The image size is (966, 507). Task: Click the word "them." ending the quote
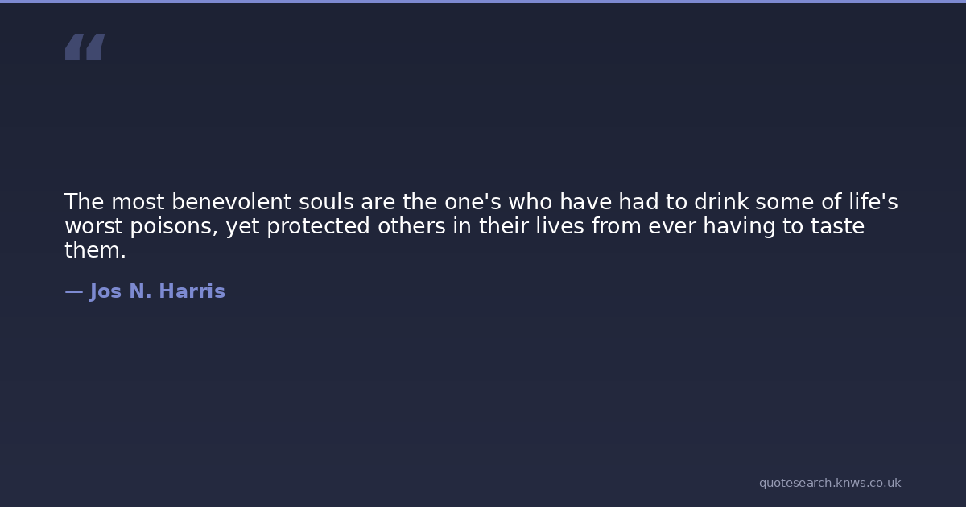[95, 251]
